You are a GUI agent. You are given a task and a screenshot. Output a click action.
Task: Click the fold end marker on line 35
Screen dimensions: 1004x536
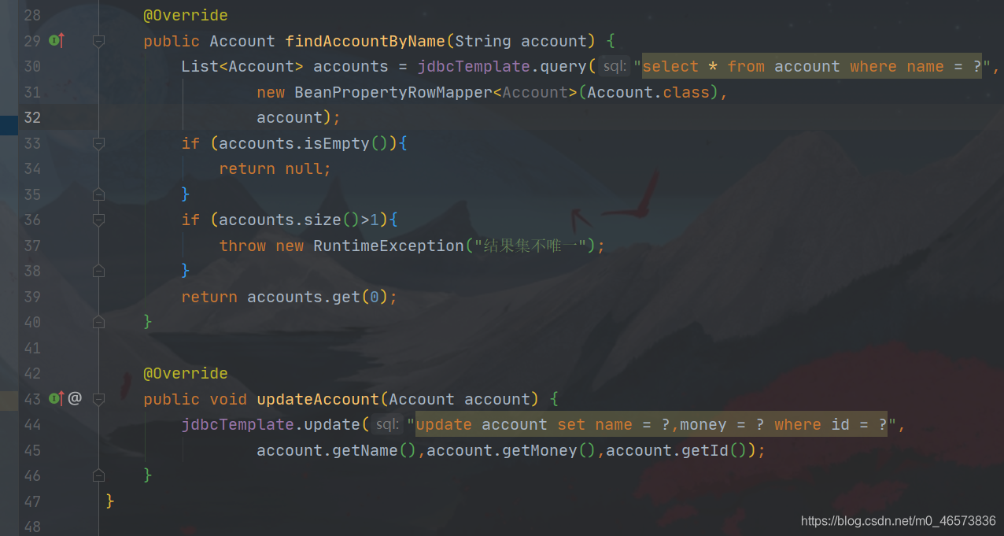click(x=98, y=194)
